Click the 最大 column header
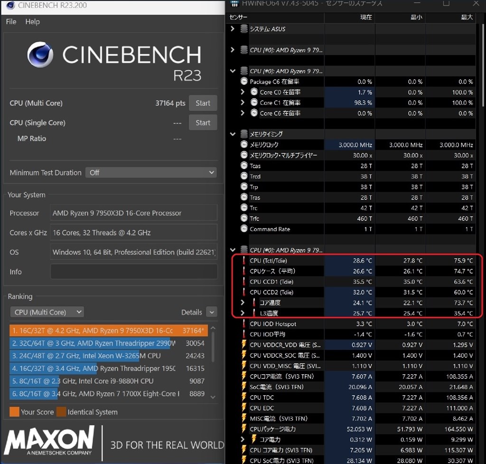Image resolution: width=486 pixels, height=464 pixels. (x=450, y=18)
